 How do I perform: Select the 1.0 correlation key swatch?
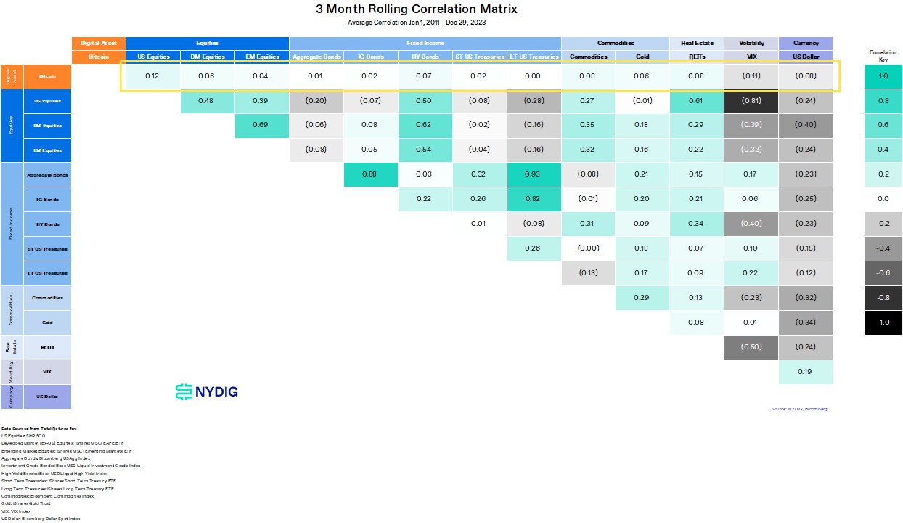pos(883,76)
